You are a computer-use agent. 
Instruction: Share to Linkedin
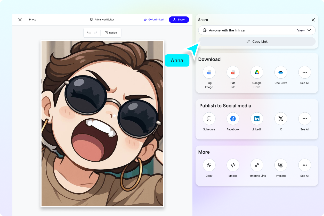pyautogui.click(x=257, y=119)
